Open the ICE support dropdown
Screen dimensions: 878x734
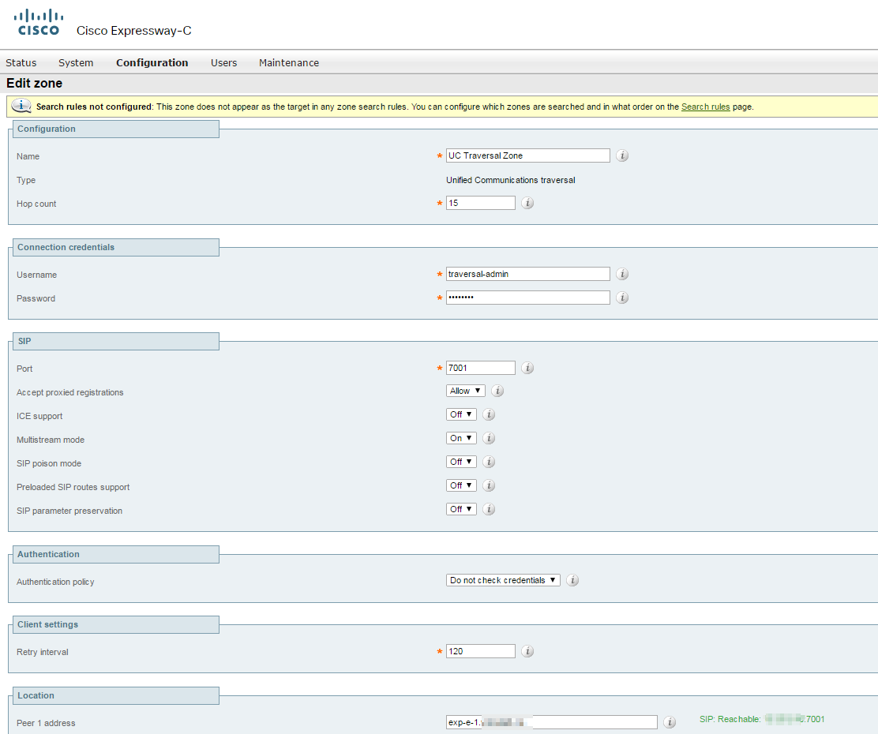461,414
